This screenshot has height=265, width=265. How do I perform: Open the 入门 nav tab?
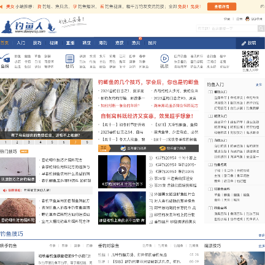(x=21, y=43)
